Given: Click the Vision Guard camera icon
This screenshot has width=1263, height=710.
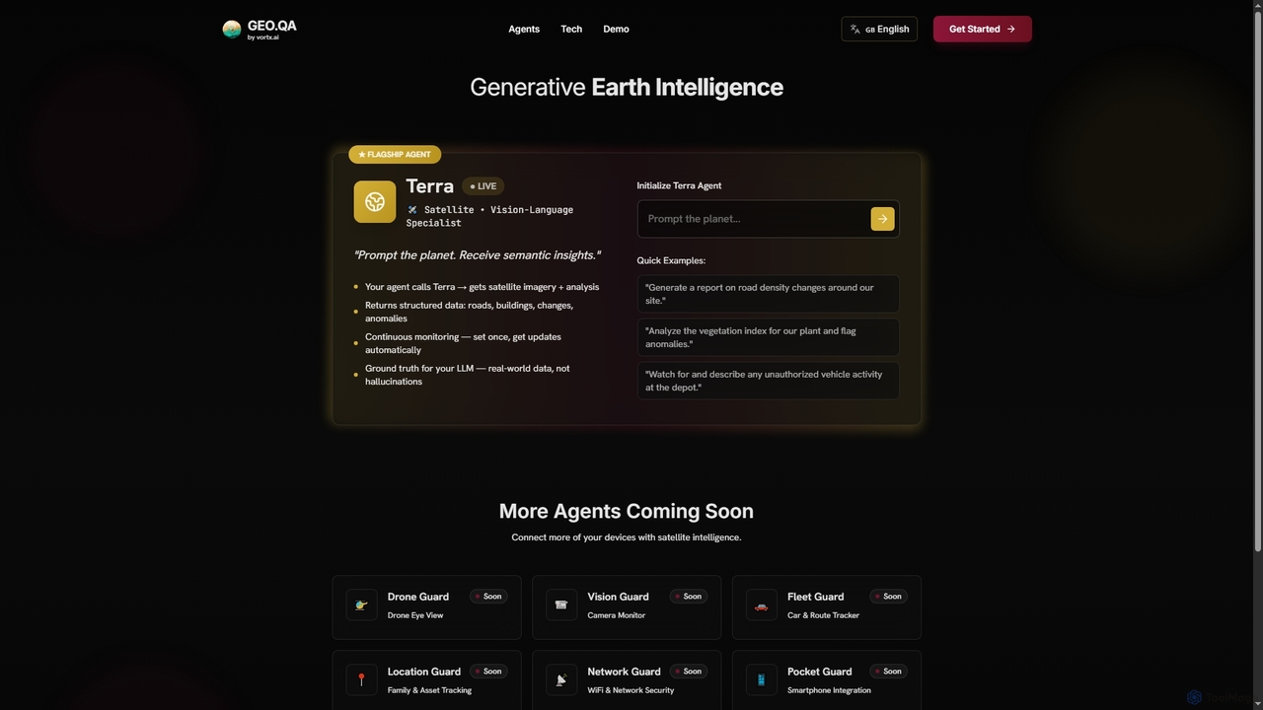Looking at the screenshot, I should [561, 604].
